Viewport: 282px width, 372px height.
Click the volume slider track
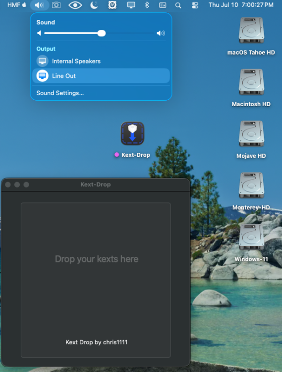100,33
